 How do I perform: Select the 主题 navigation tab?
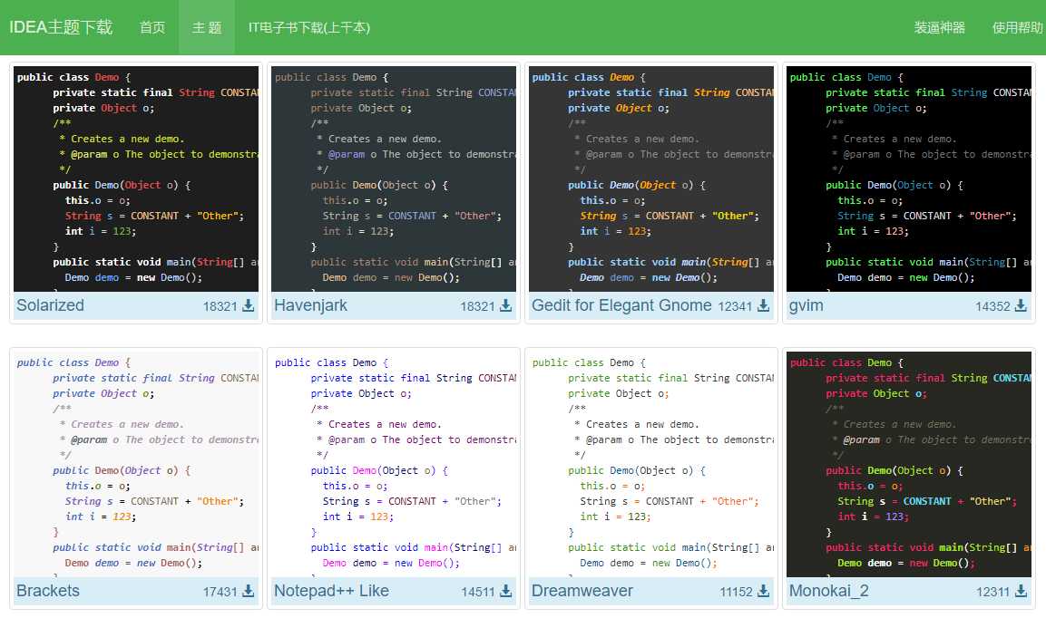(x=207, y=27)
